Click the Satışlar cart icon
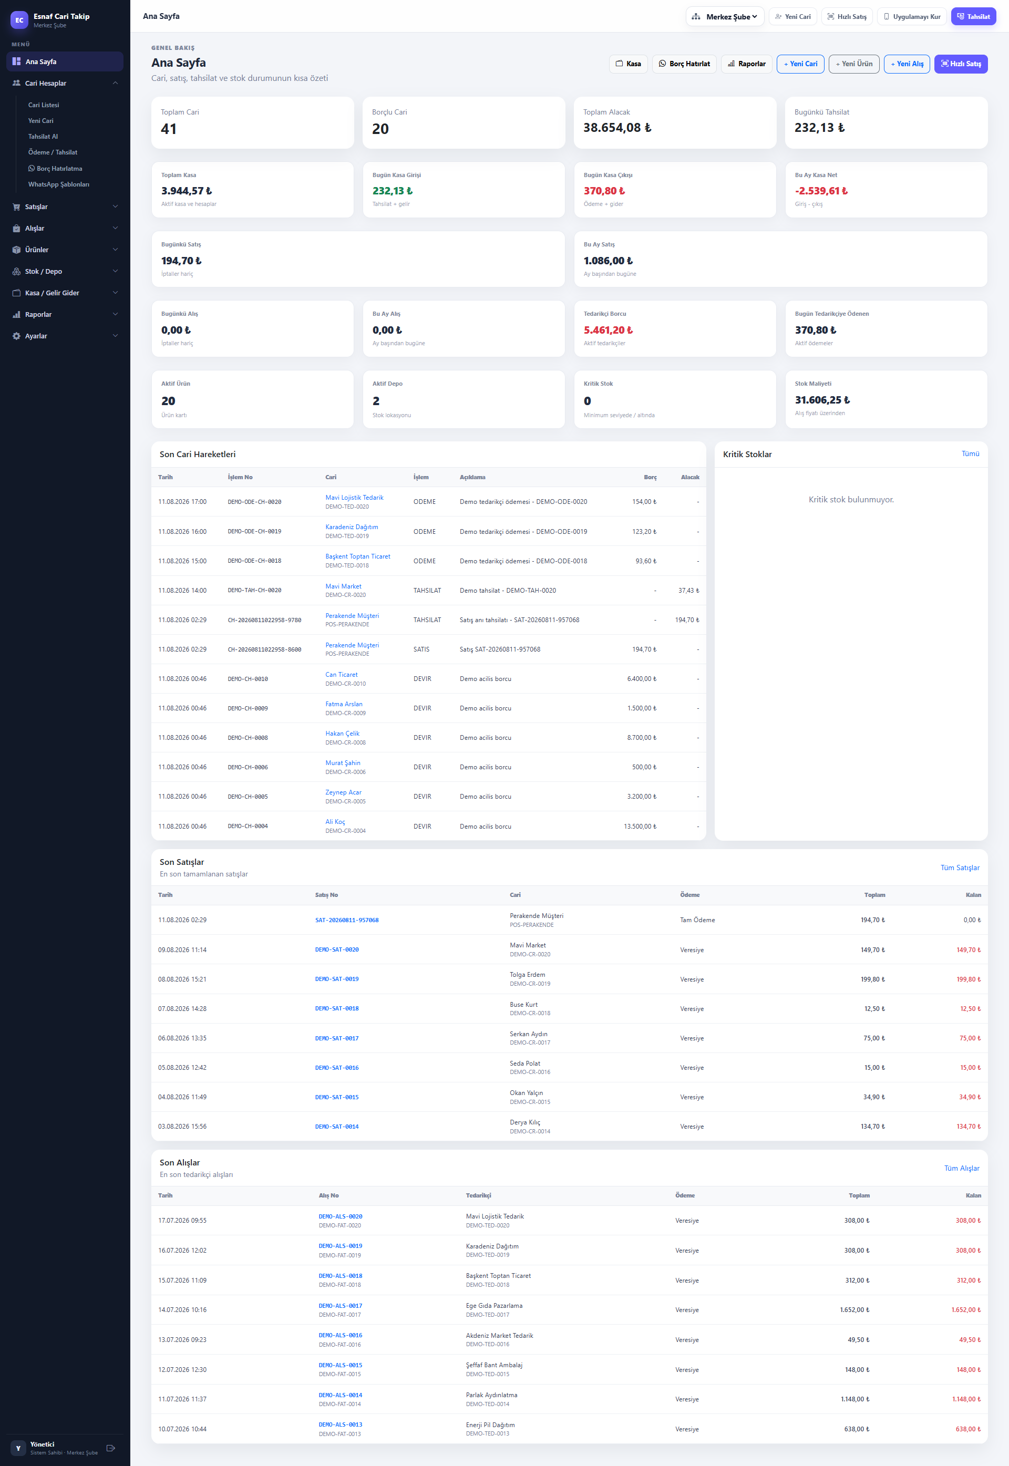The image size is (1009, 1466). pos(16,207)
